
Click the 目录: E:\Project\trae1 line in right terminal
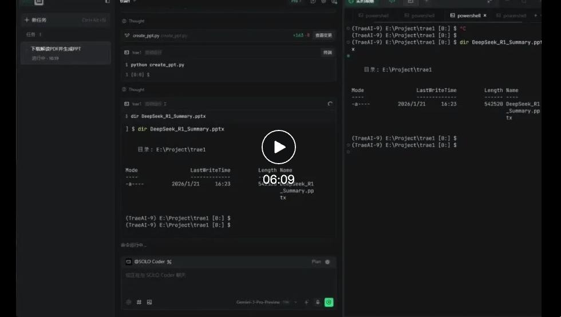tap(397, 70)
